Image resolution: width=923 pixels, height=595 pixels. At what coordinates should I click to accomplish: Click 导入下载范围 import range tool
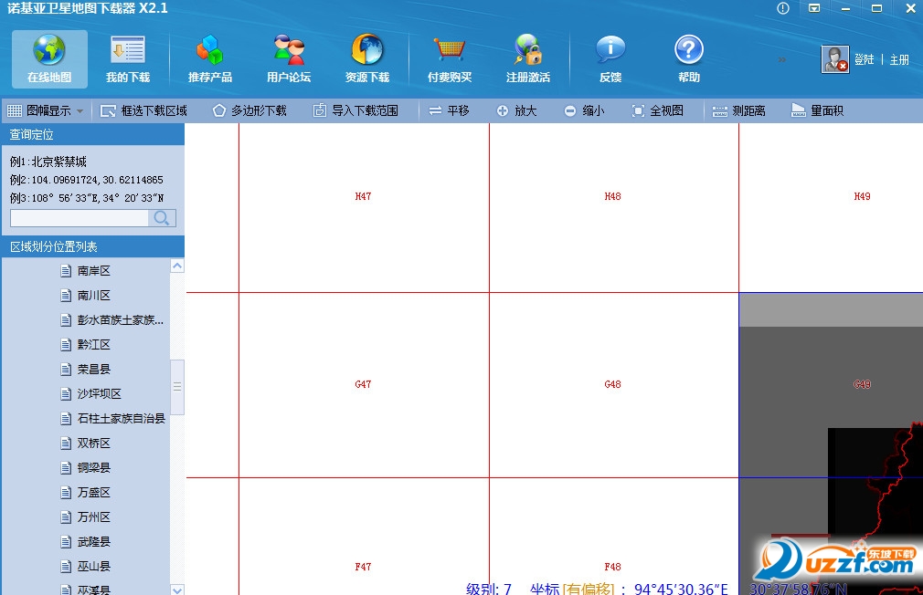355,110
